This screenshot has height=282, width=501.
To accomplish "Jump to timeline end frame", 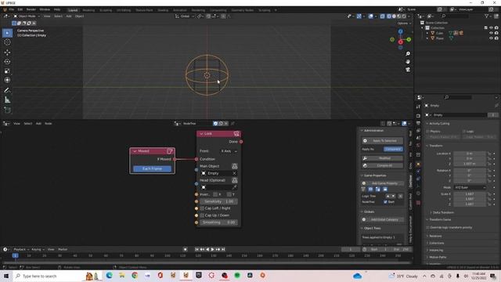I will 223,249.
